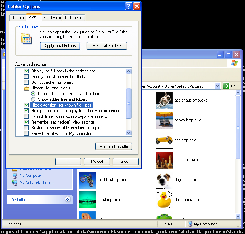Click the My Computer icon in status bar
Screen dimensions: 245x234
pos(190,224)
